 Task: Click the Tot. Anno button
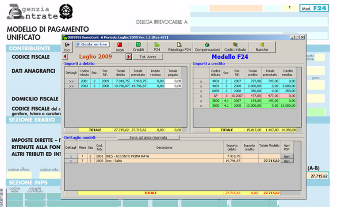(x=147, y=57)
